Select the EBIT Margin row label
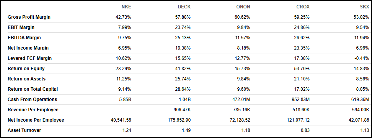The width and height of the screenshot is (372, 138). (x=21, y=27)
